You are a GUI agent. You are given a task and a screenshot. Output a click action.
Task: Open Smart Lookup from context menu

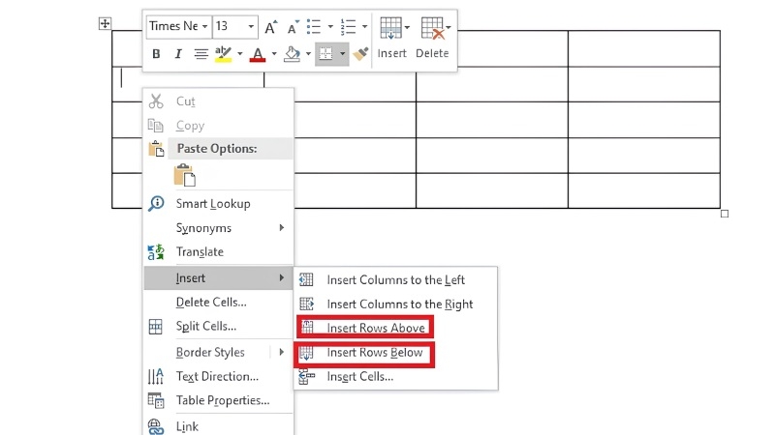(x=219, y=203)
